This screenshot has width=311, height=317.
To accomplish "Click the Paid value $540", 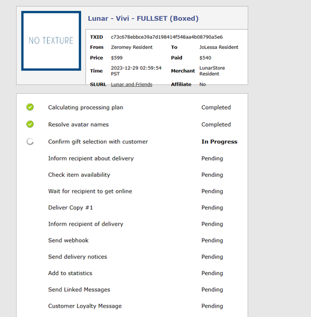I will (205, 58).
